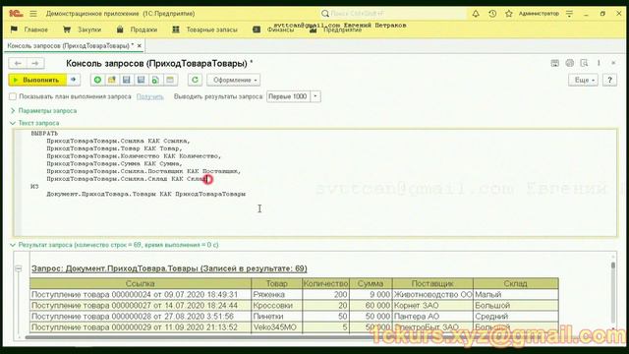This screenshot has height=354, width=629.
Task: Click the Ссылка column header
Action: (141, 283)
